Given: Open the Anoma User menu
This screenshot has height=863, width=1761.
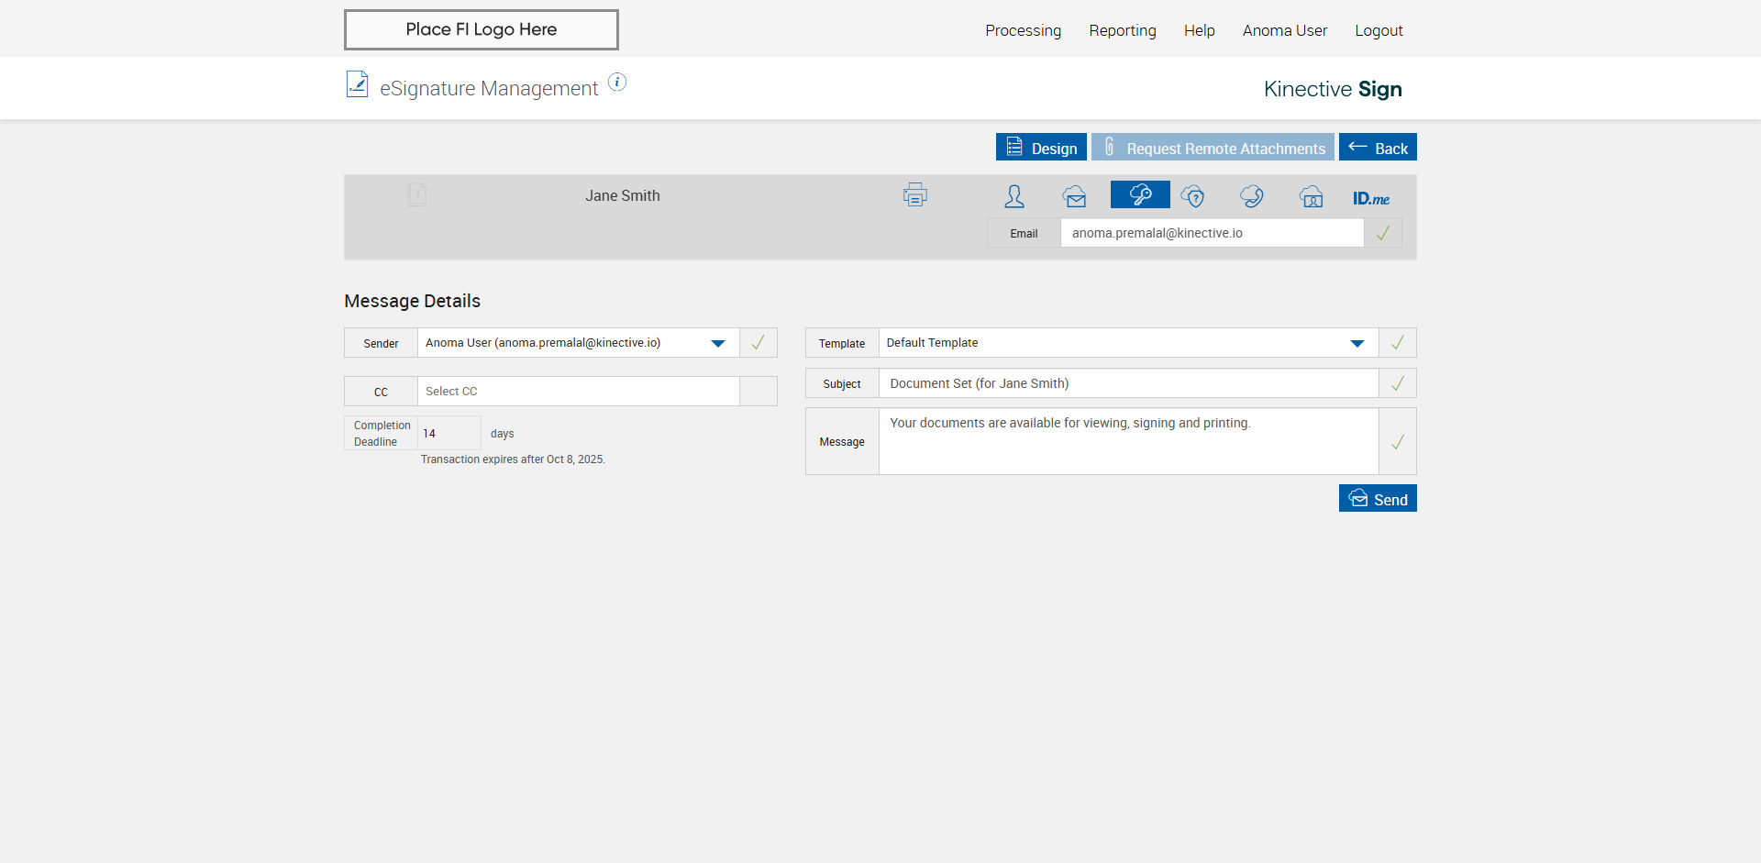Looking at the screenshot, I should (x=1285, y=30).
